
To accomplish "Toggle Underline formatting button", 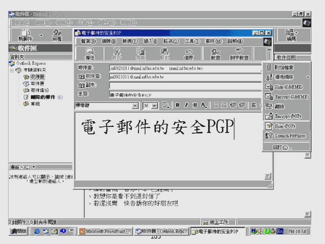I will coord(195,105).
